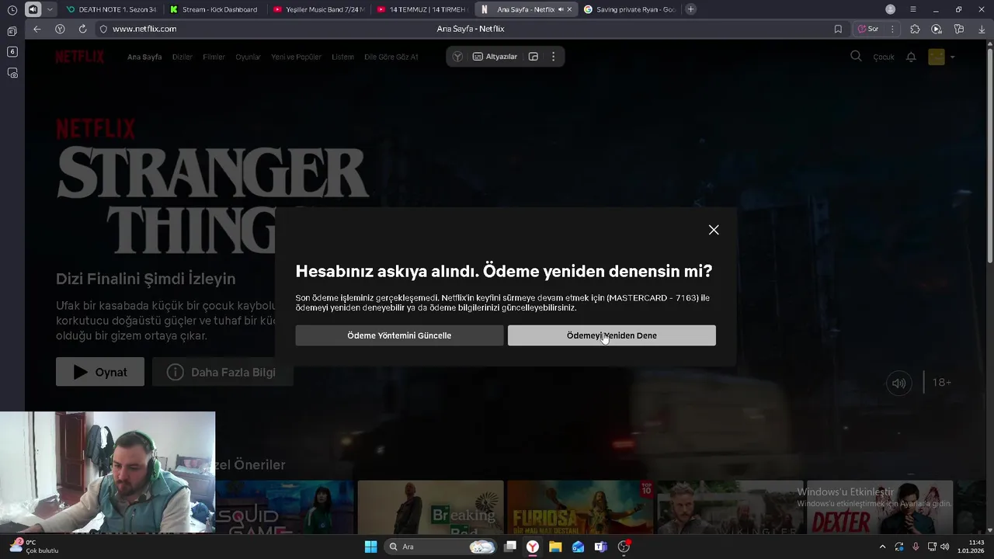The image size is (994, 559).
Task: Open Yeni ve Popüler section
Action: 296,57
